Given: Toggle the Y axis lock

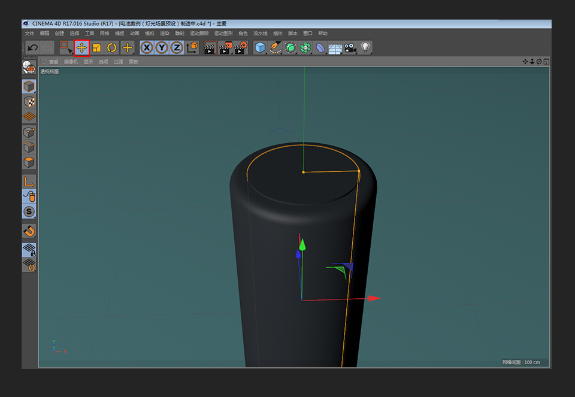Looking at the screenshot, I should [162, 48].
